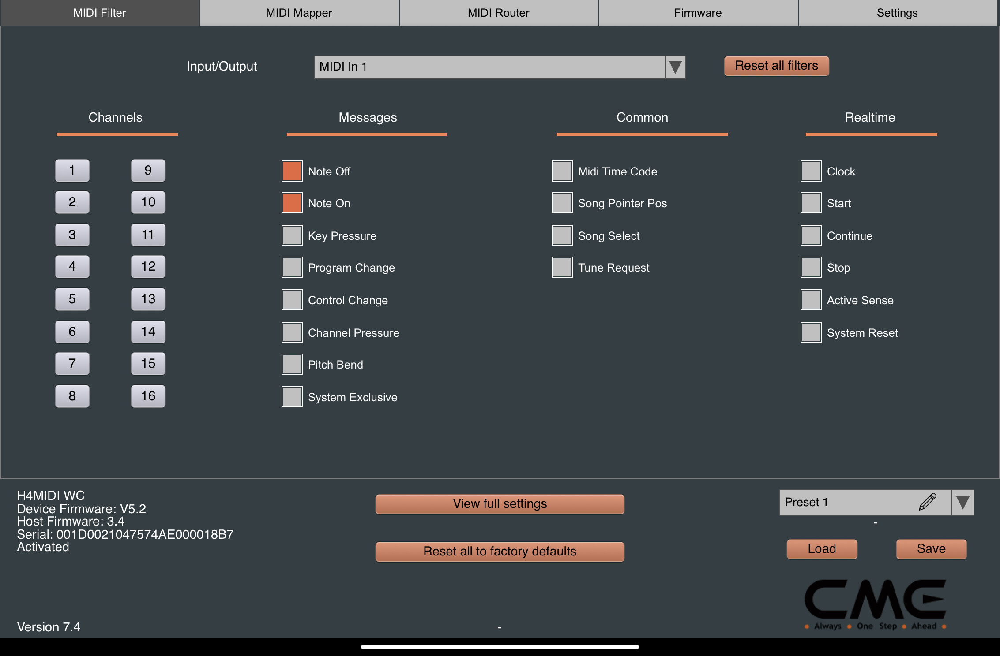
Task: Click View full settings button
Action: pyautogui.click(x=500, y=504)
